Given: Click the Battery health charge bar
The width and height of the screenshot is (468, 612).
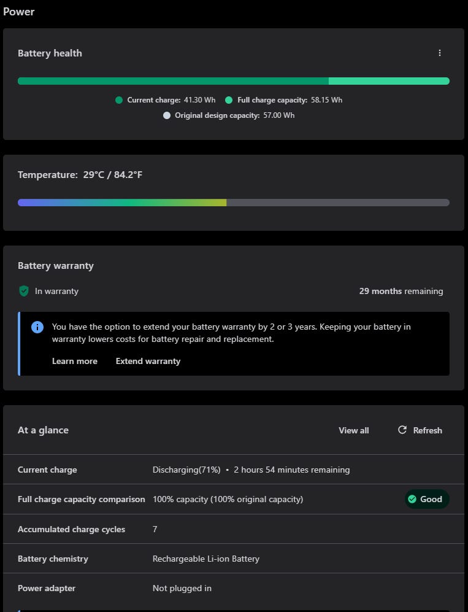Looking at the screenshot, I should click(x=233, y=81).
